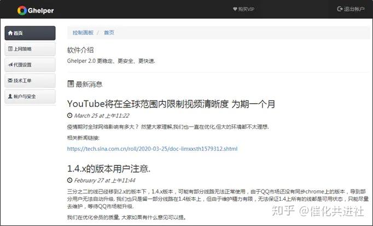Viewport: 373px width, 226px height.
Task: Go to 控制面板 breadcrumb link
Action: [83, 33]
